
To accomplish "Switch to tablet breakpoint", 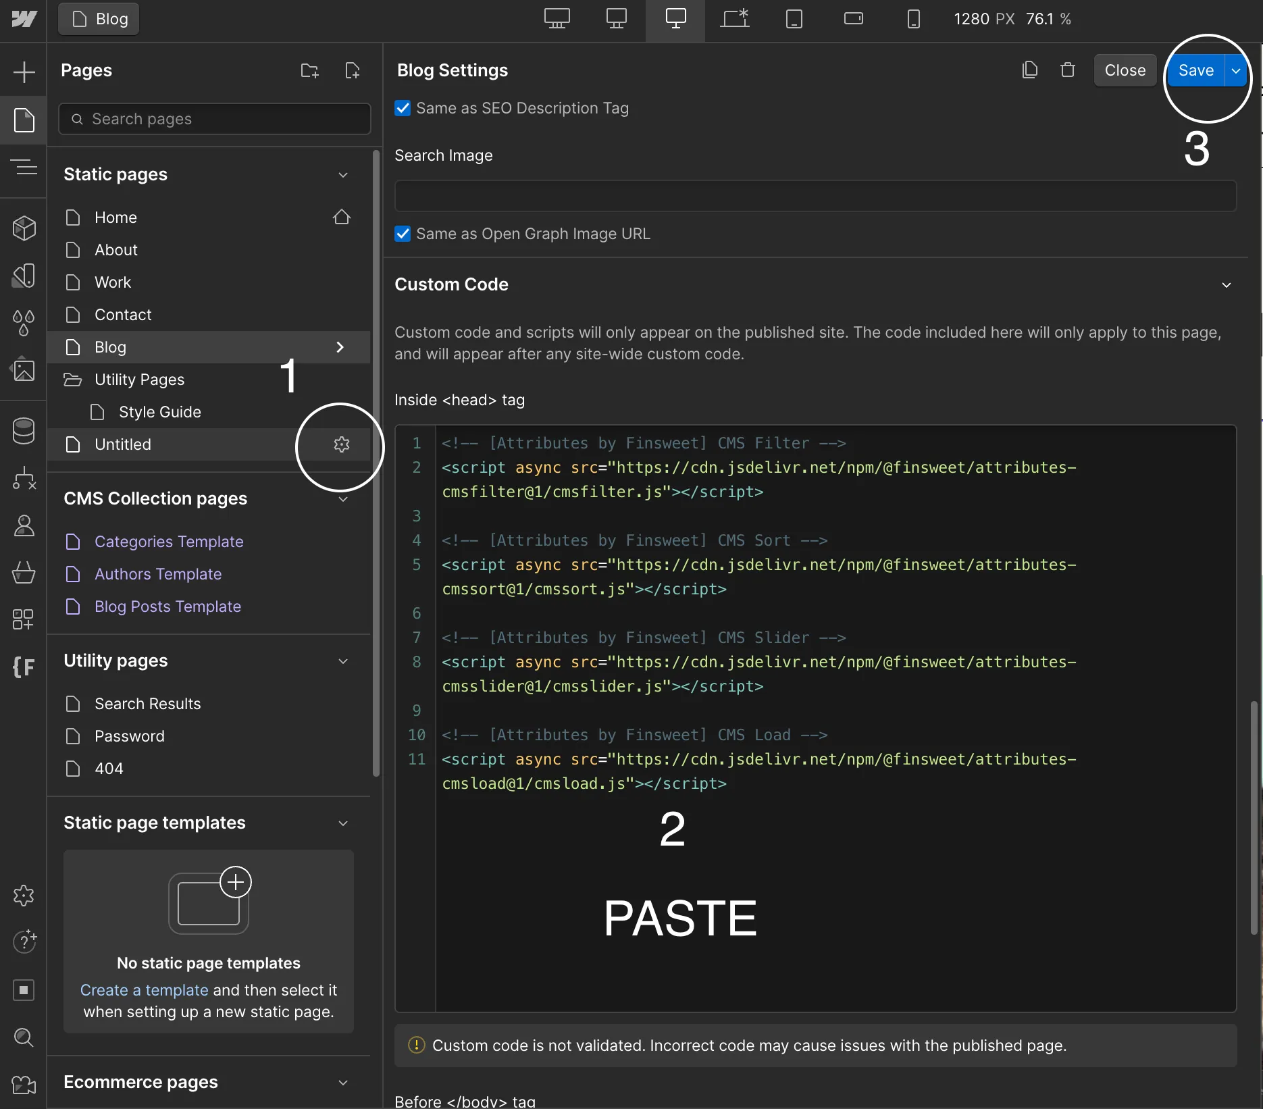I will (794, 19).
